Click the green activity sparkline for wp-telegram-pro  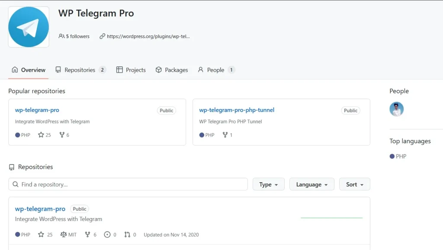[x=332, y=218]
